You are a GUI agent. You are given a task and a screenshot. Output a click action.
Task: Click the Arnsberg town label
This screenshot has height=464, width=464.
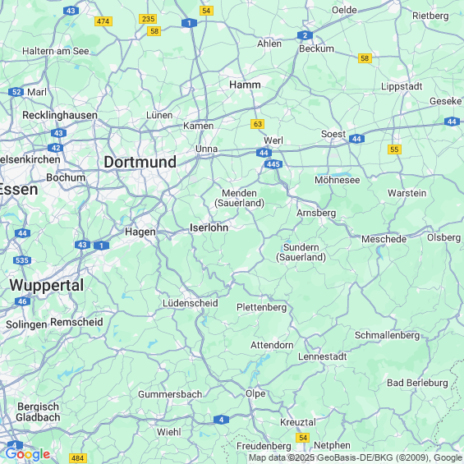click(x=316, y=213)
